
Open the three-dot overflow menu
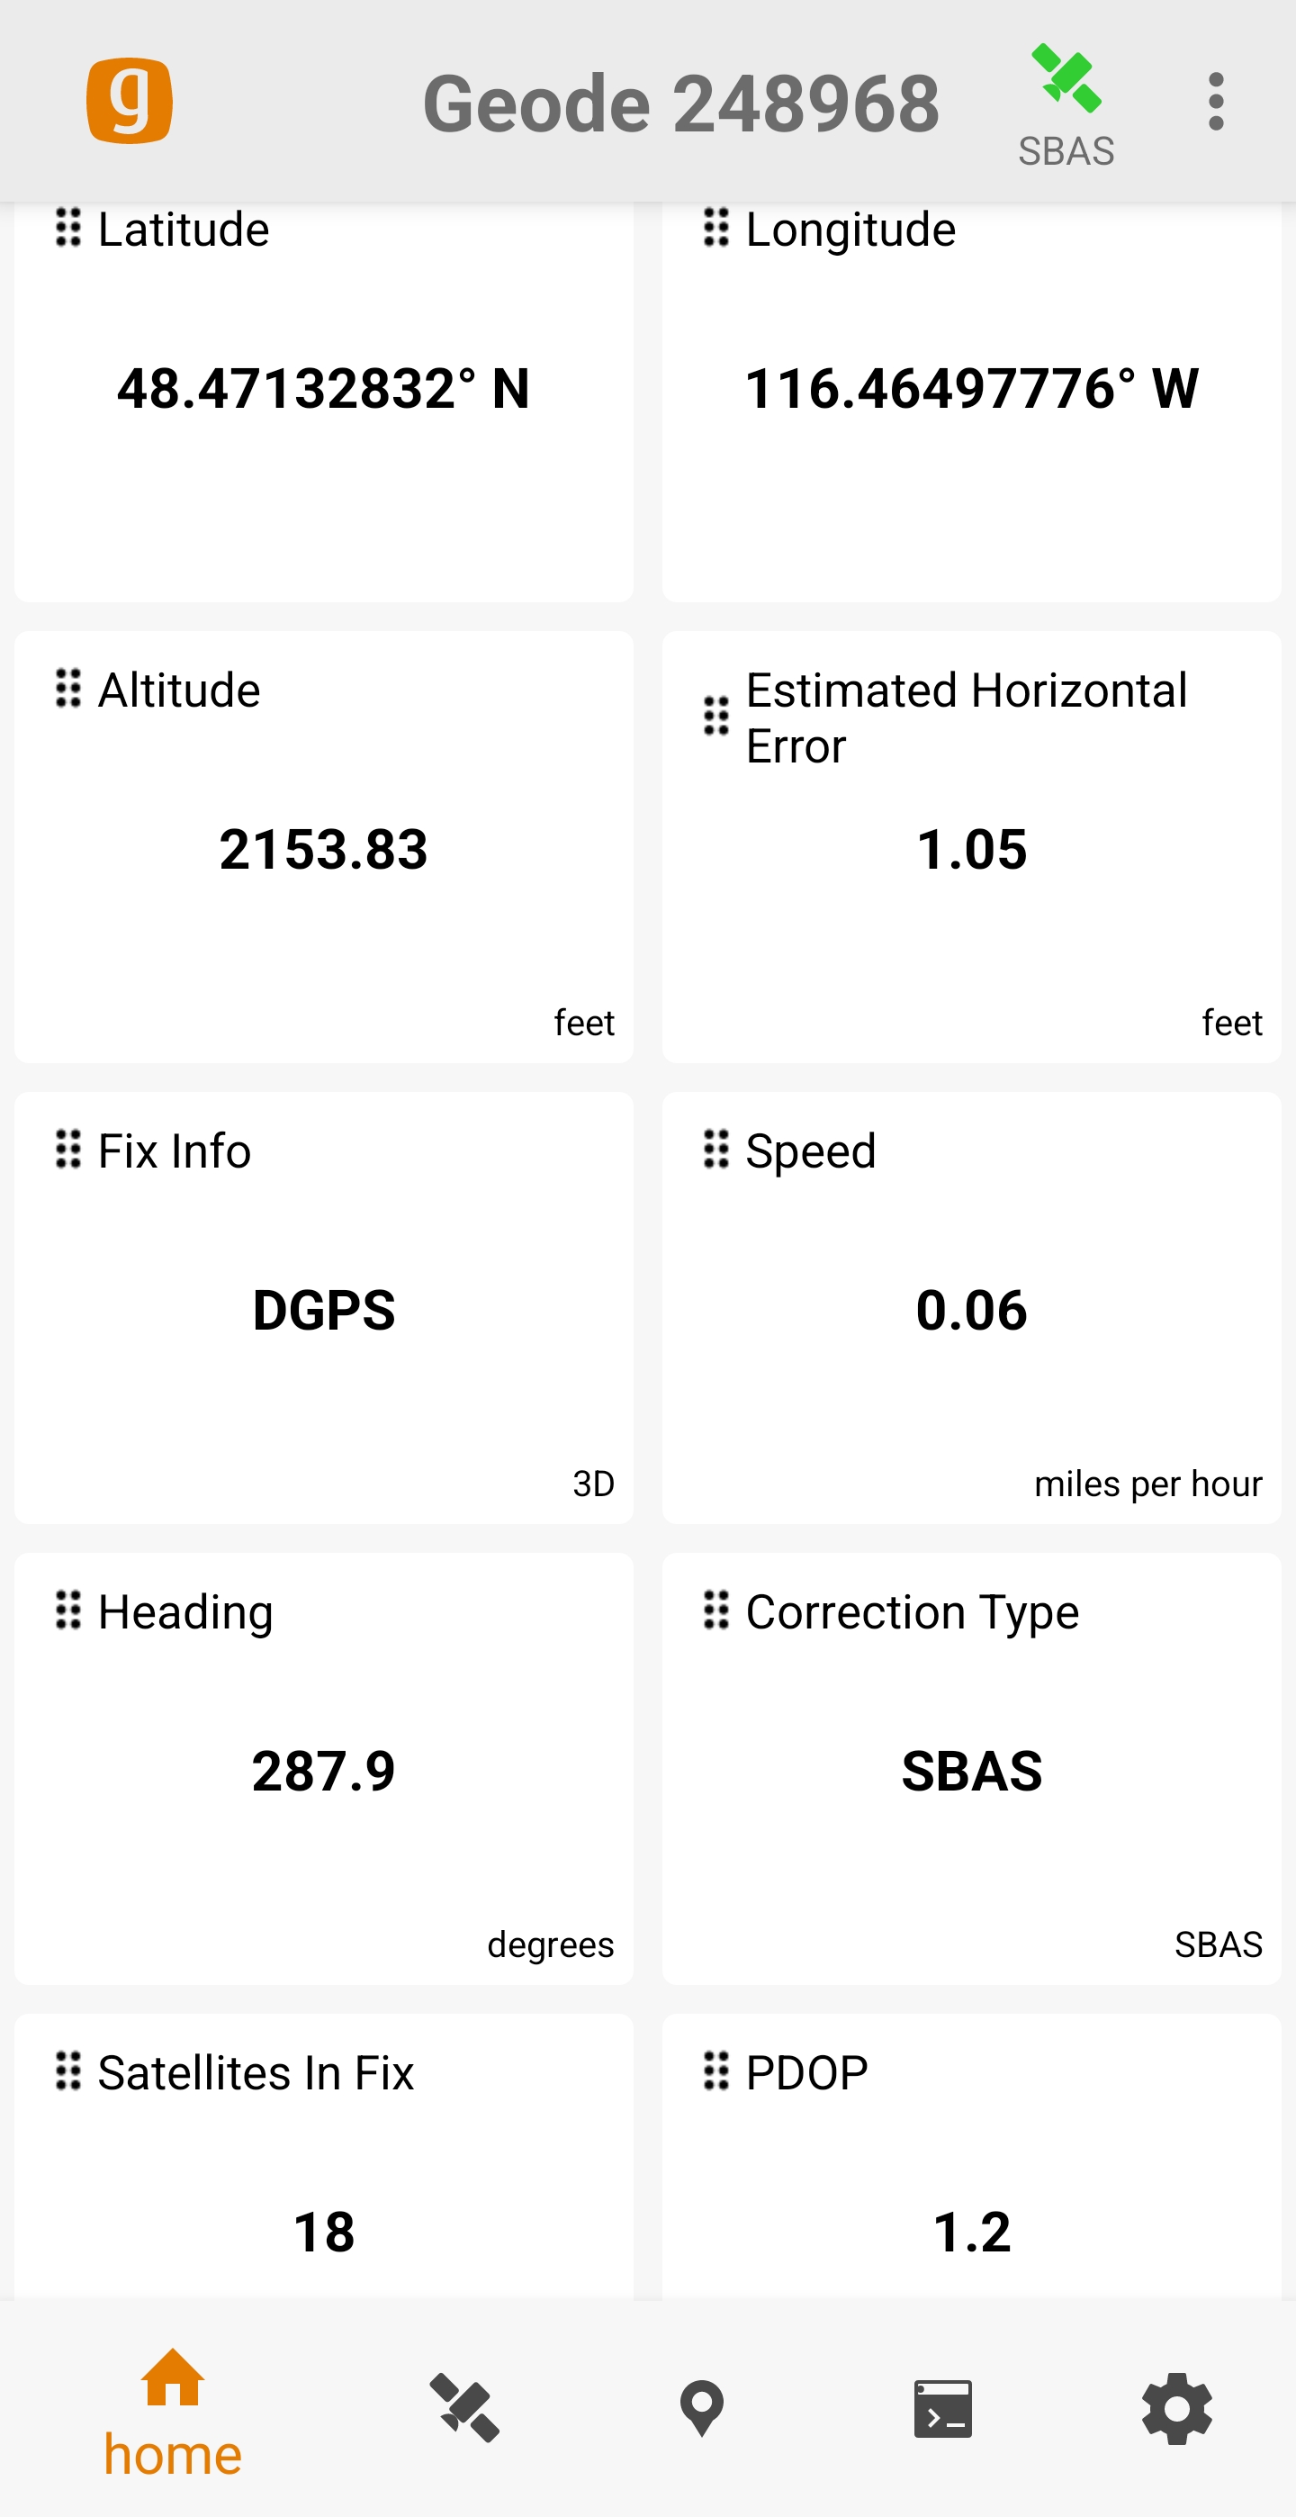[1215, 101]
